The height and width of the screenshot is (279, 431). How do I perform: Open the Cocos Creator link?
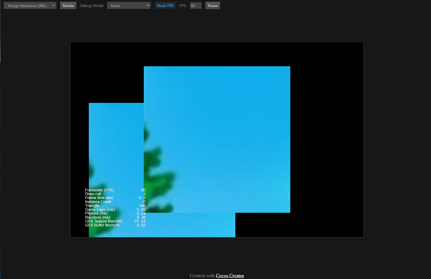tap(230, 276)
